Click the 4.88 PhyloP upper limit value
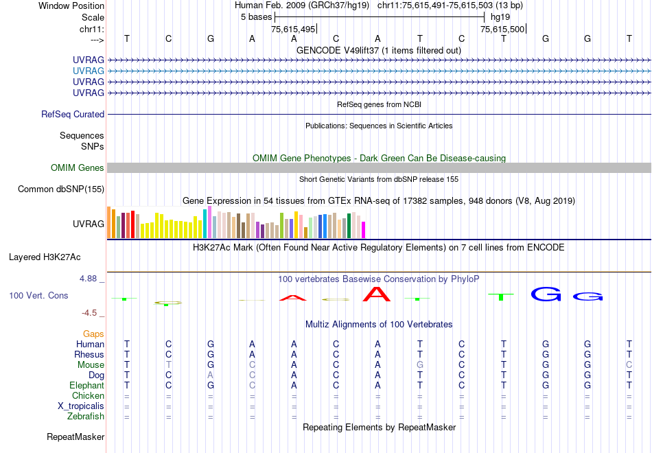The image size is (652, 453). click(88, 279)
